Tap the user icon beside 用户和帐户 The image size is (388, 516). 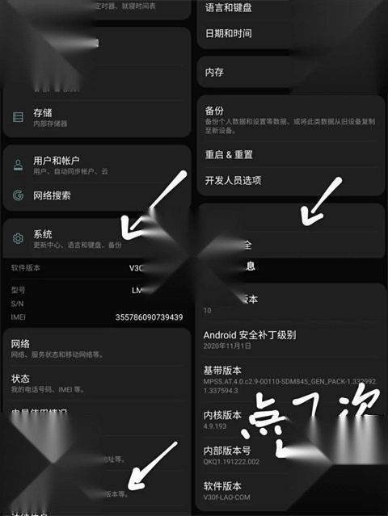point(18,166)
